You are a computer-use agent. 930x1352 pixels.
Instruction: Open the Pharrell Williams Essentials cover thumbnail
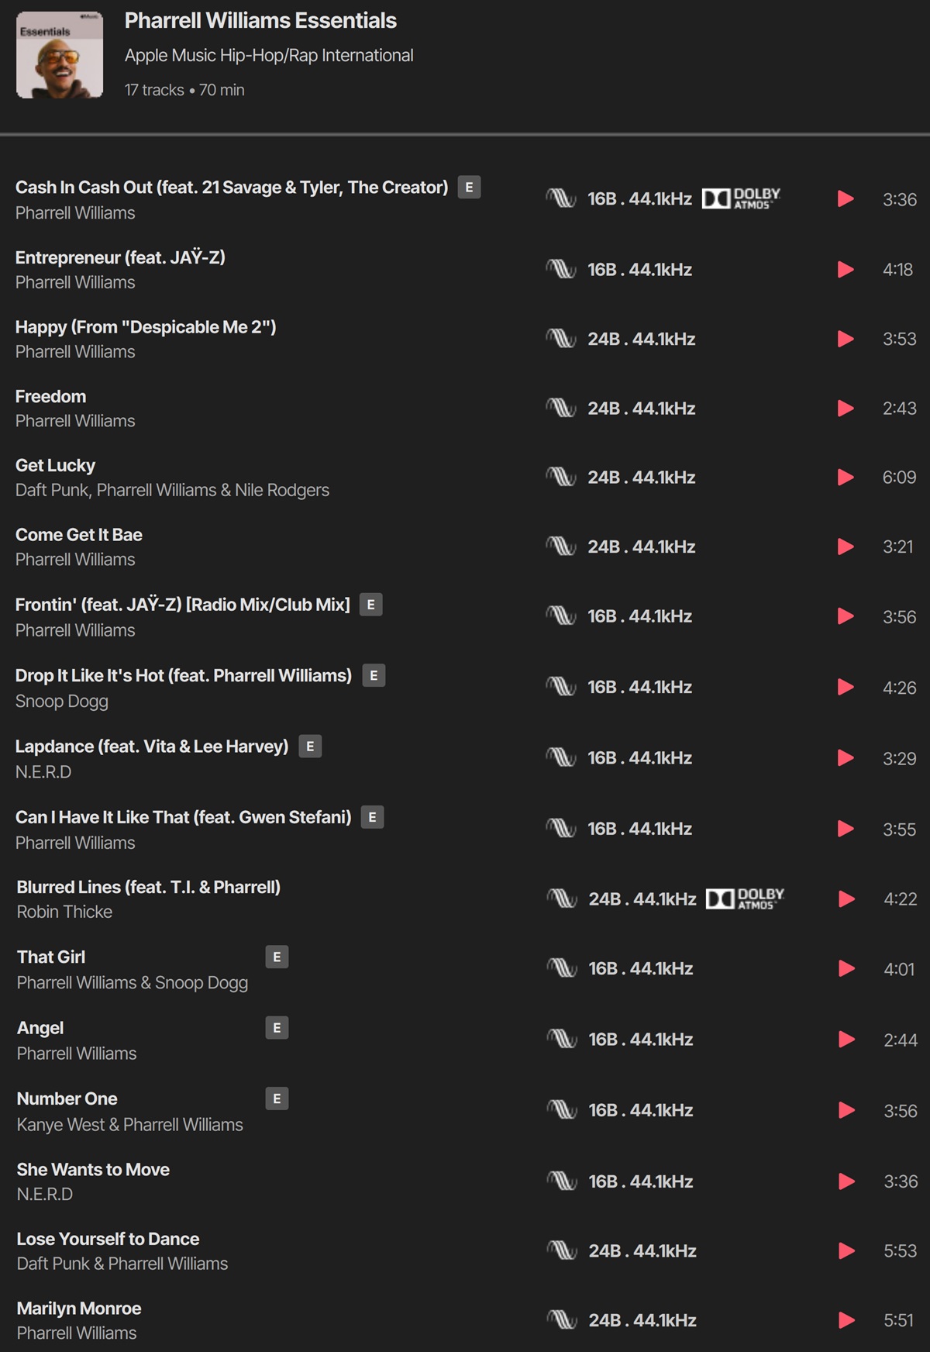coord(60,55)
